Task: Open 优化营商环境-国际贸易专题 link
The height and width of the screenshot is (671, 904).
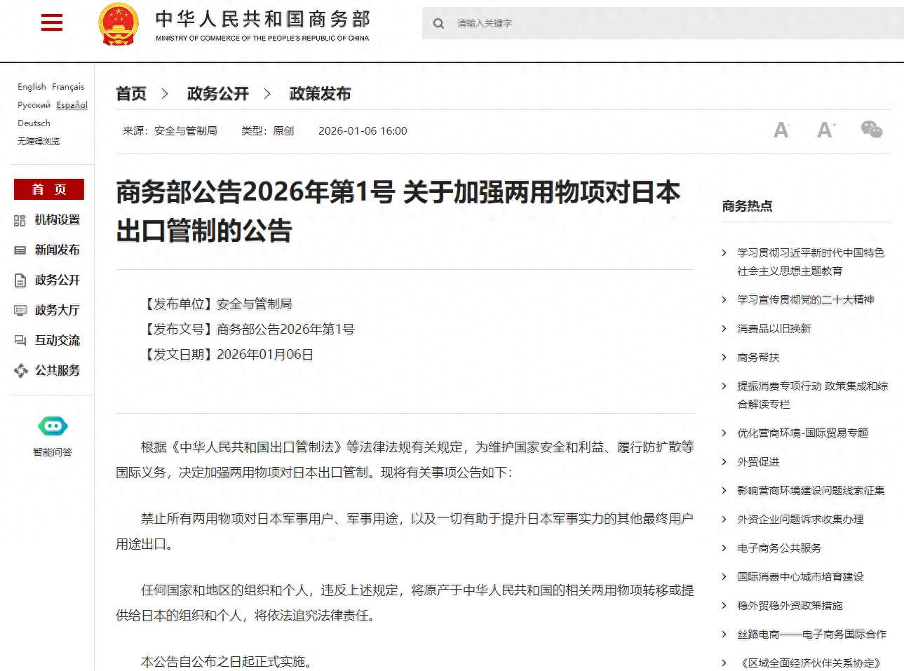Action: [802, 433]
